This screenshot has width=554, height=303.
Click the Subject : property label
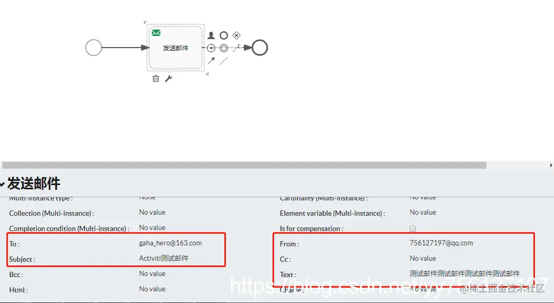[x=22, y=259]
